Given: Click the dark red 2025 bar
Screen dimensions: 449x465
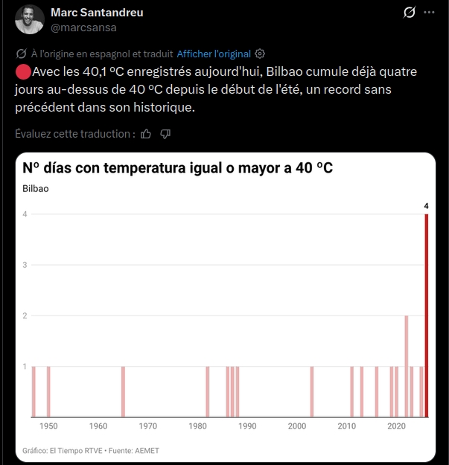Looking at the screenshot, I should pyautogui.click(x=427, y=315).
